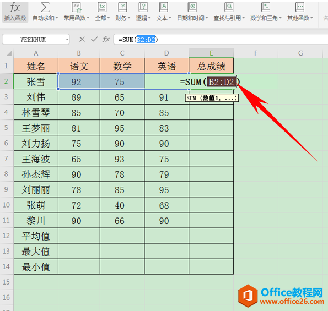Image resolution: width=328 pixels, height=311 pixels.
Task: Cancel the formula entry with the X icon
Action: tap(82, 39)
